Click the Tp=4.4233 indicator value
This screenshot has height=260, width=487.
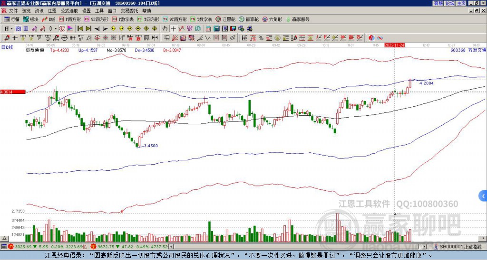59,50
